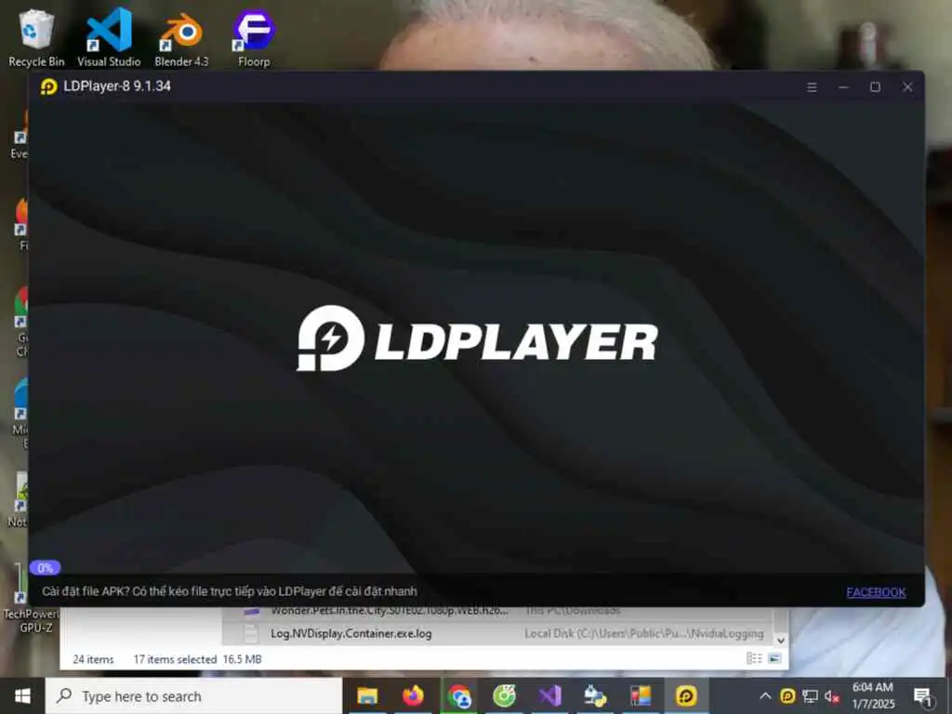Click APK install tip text in LDPlayer
Screen dimensions: 952x714
230,591
